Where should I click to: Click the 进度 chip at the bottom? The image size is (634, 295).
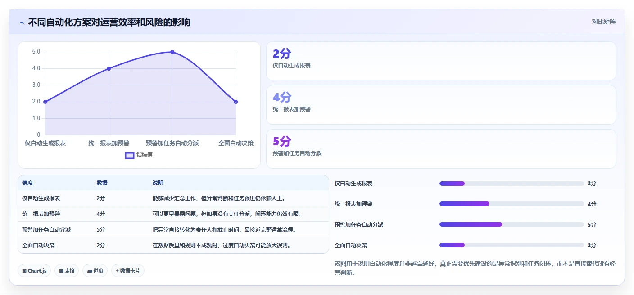pos(95,271)
